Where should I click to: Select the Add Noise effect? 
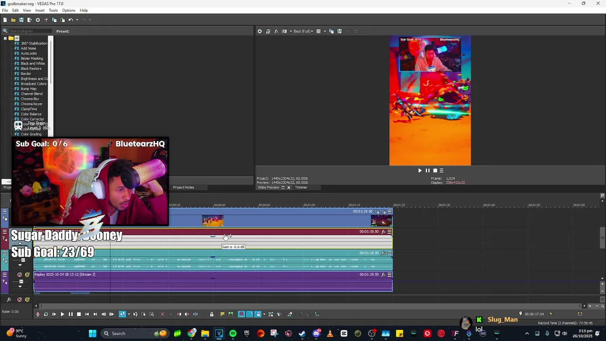[x=28, y=48]
